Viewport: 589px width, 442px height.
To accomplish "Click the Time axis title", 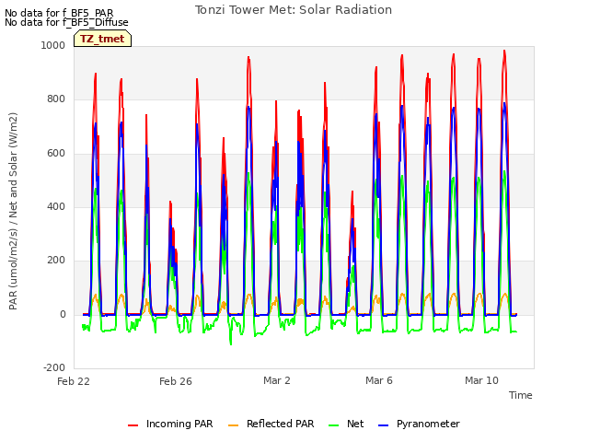I will [x=521, y=395].
